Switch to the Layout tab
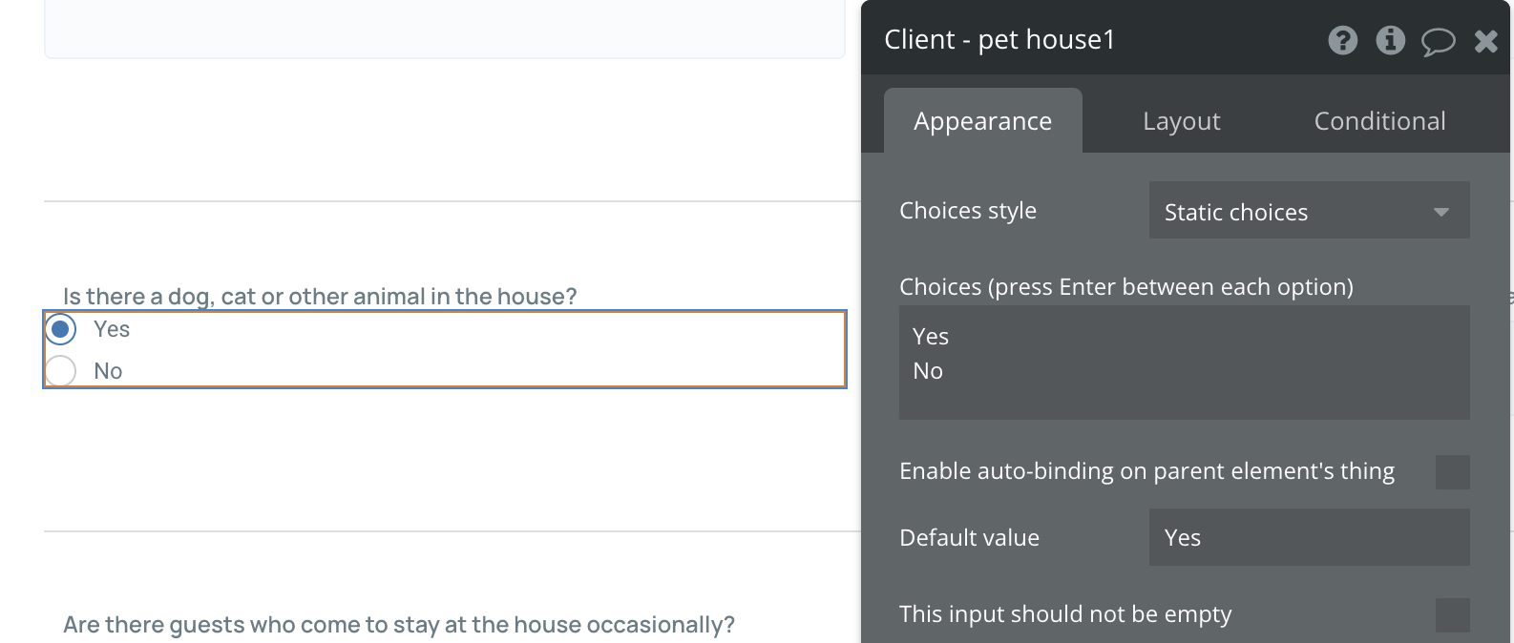 (1181, 121)
